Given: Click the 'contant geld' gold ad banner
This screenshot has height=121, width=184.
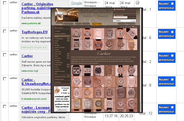Looking at the screenshot, I should click(62, 99).
